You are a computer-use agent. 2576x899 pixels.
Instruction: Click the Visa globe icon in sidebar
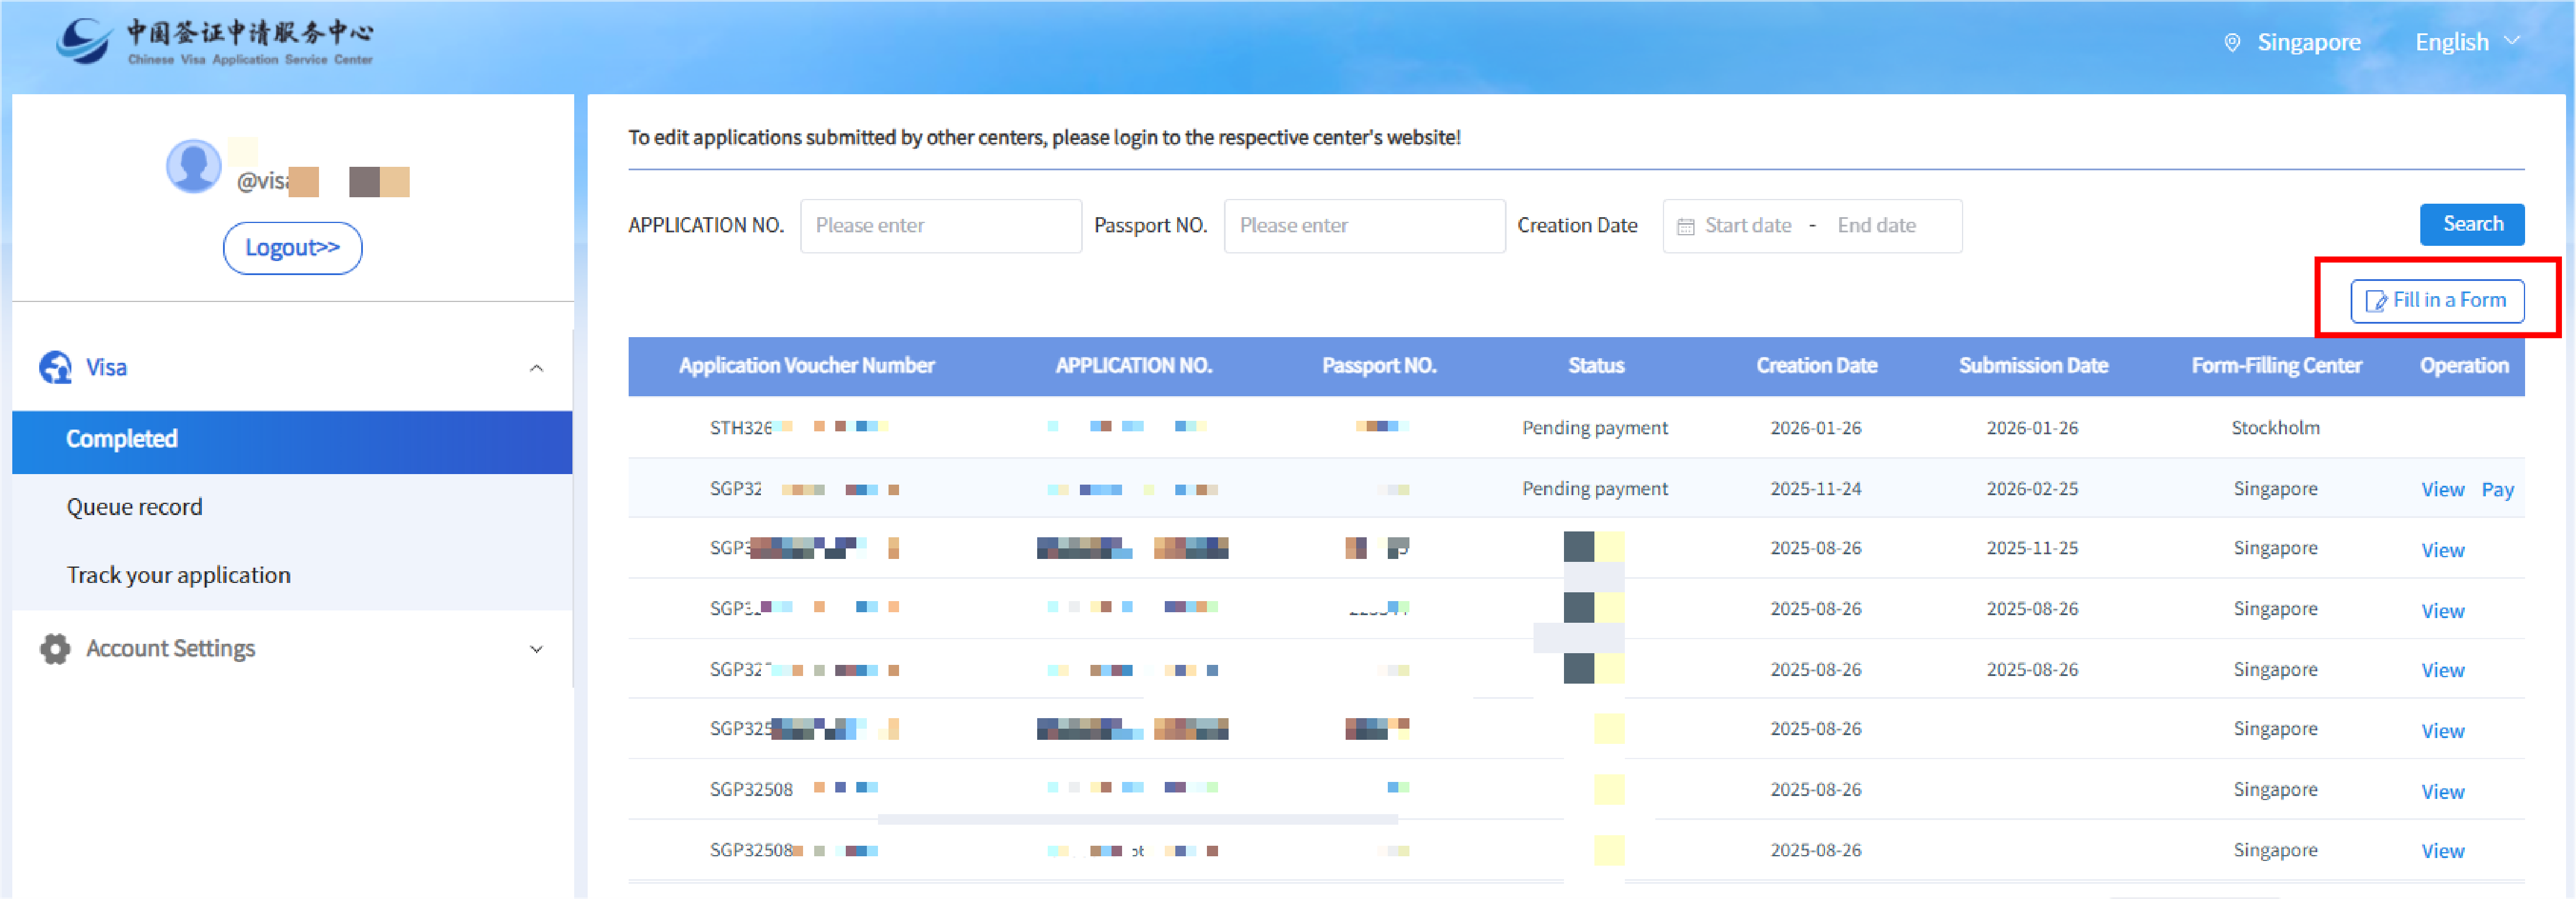[x=55, y=367]
